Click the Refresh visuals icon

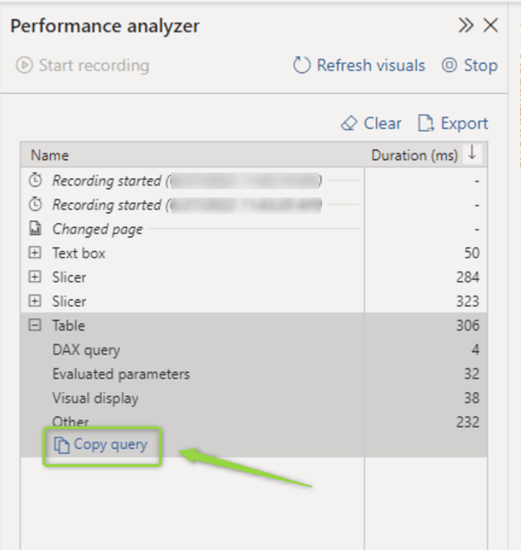click(301, 66)
